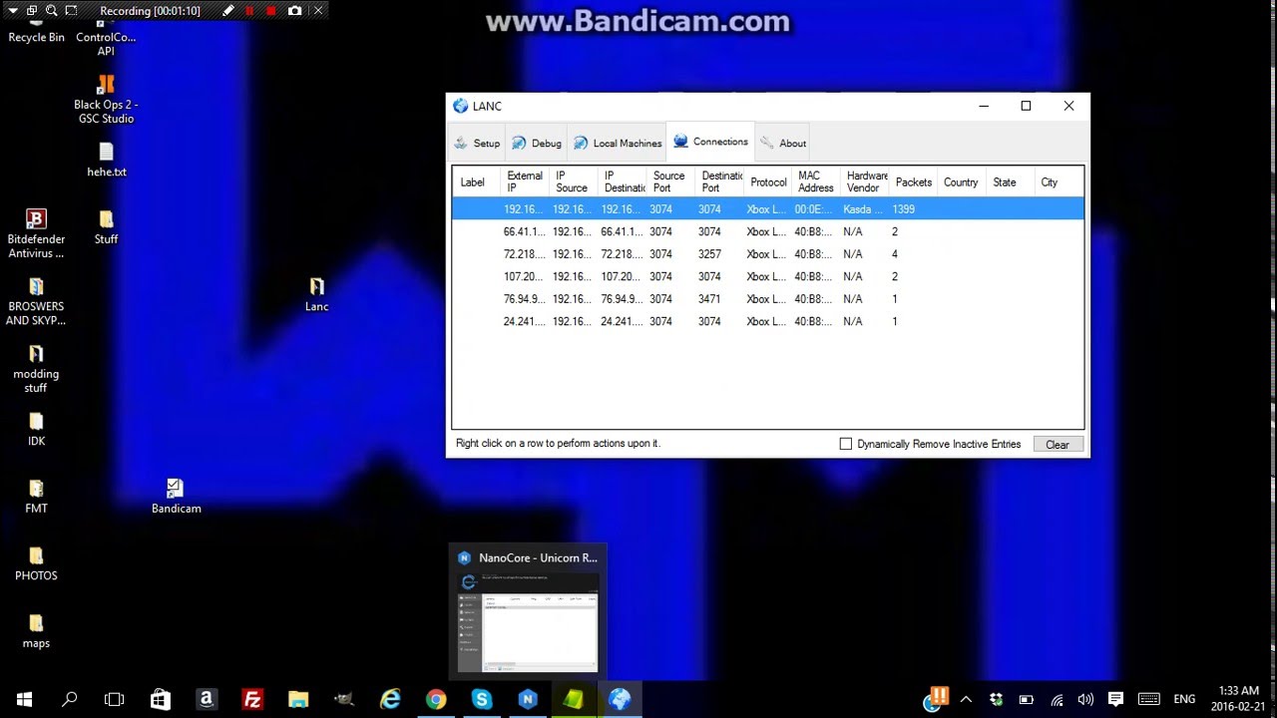Open the Amazon taskbar icon
The image size is (1277, 718).
tap(207, 699)
